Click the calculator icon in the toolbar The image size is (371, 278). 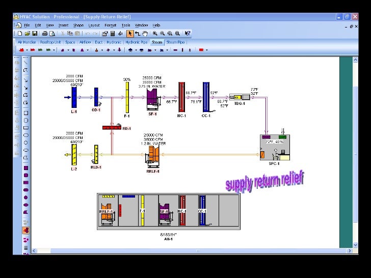(x=113, y=34)
